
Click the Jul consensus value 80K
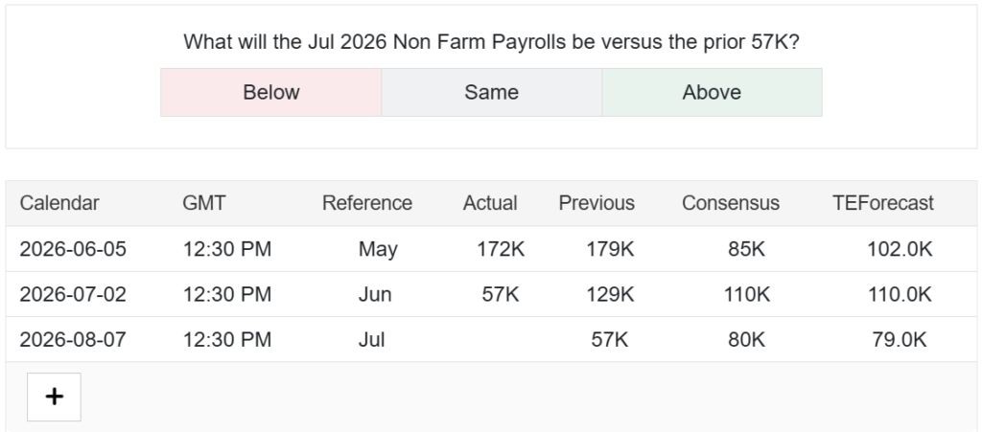click(746, 339)
